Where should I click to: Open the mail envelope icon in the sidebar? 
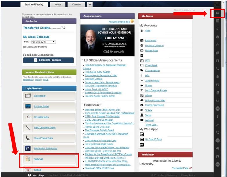coord(217,13)
